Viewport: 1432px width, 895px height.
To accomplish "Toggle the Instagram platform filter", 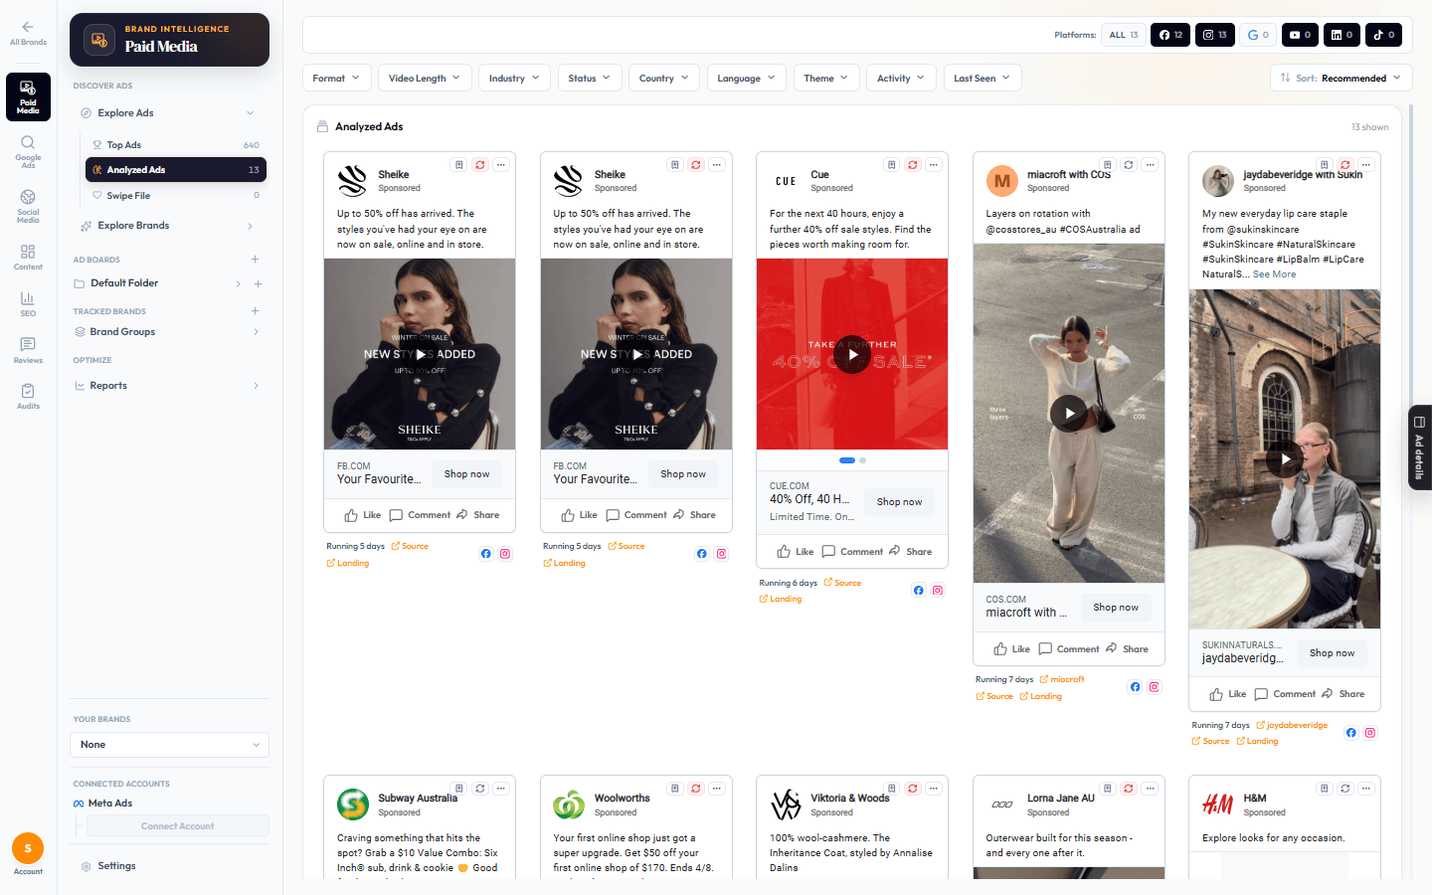I will pyautogui.click(x=1214, y=35).
